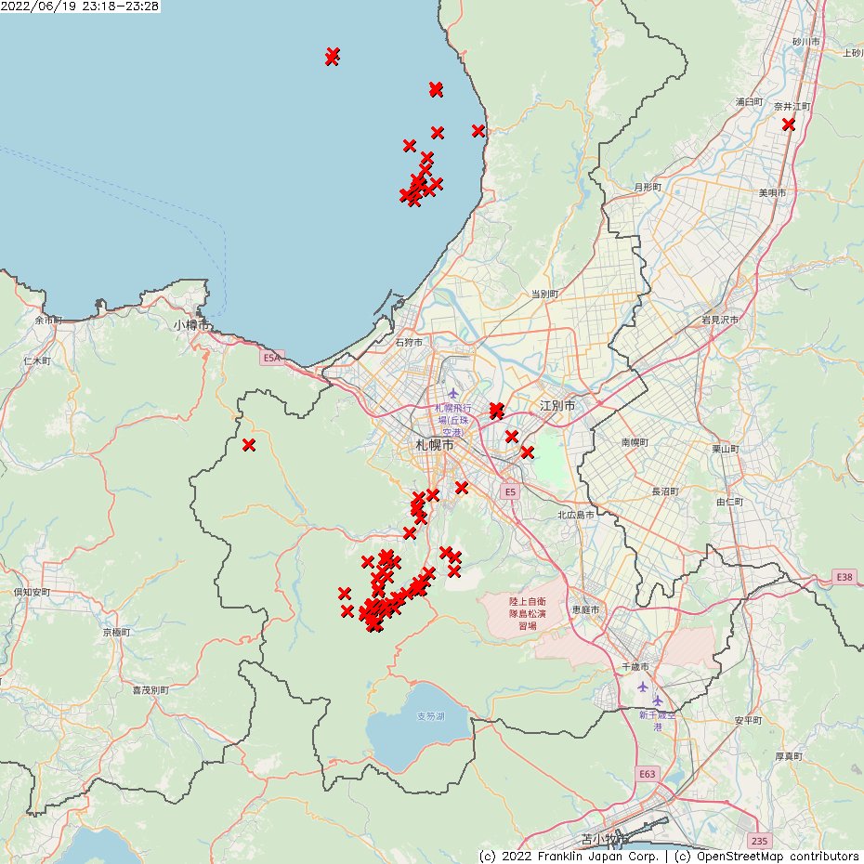Image resolution: width=864 pixels, height=864 pixels.
Task: Click the 当別町 town label
Action: (x=544, y=294)
